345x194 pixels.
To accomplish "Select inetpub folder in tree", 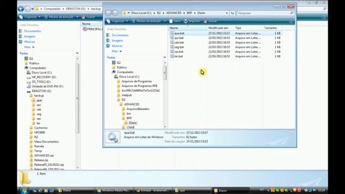I will tap(127, 95).
